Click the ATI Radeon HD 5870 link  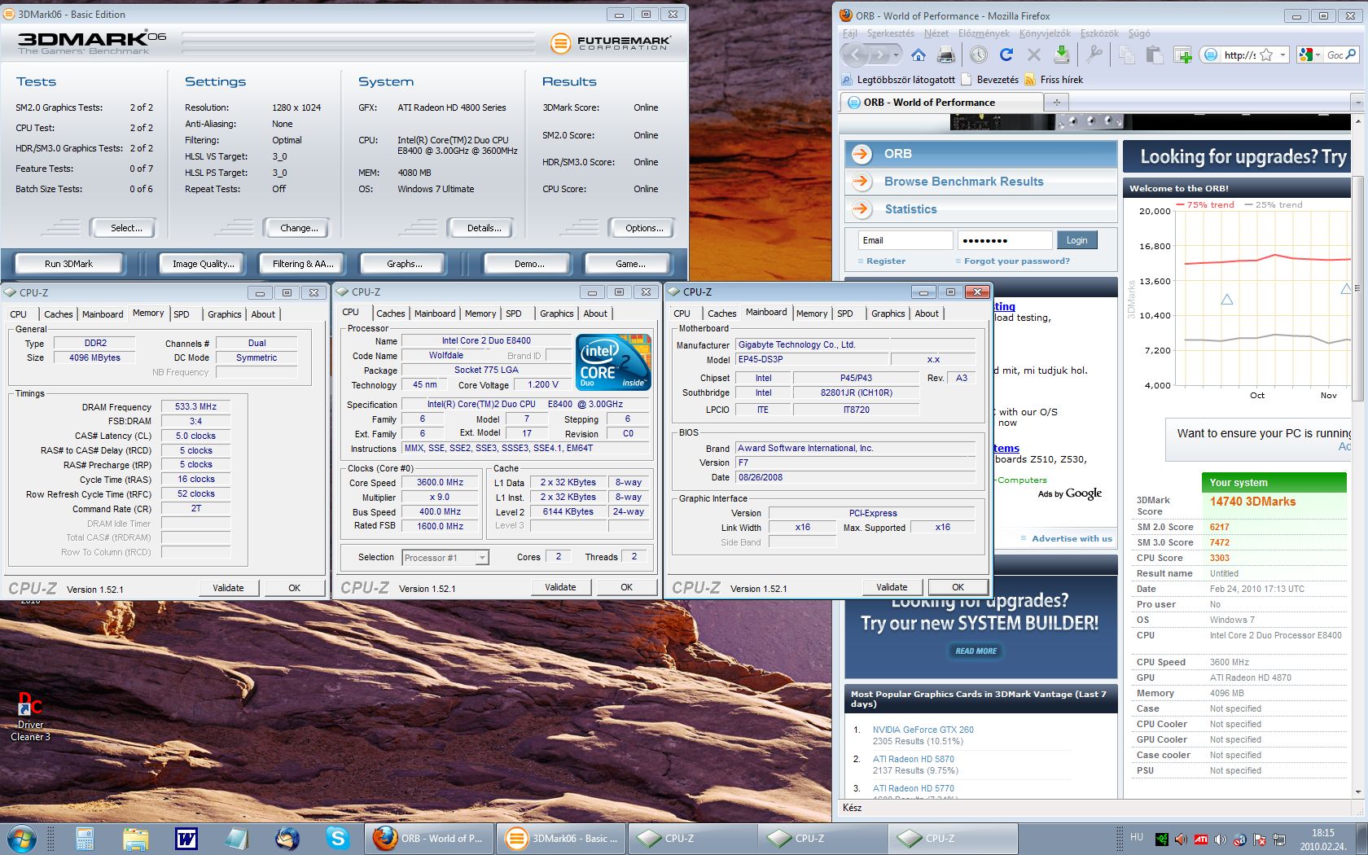913,759
